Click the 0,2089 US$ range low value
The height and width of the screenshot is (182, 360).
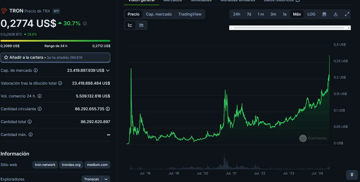pos(10,46)
